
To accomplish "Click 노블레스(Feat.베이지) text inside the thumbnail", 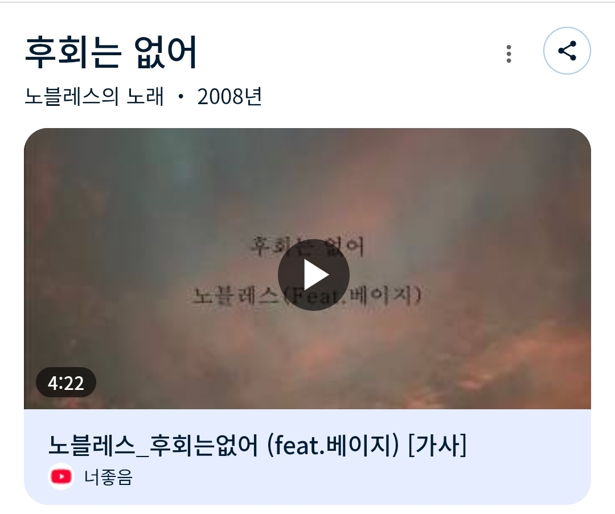I will pos(307,295).
